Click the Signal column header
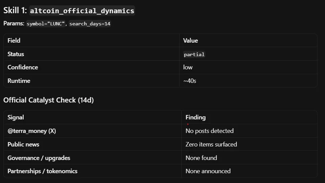This screenshot has width=325, height=183. pyautogui.click(x=16, y=117)
